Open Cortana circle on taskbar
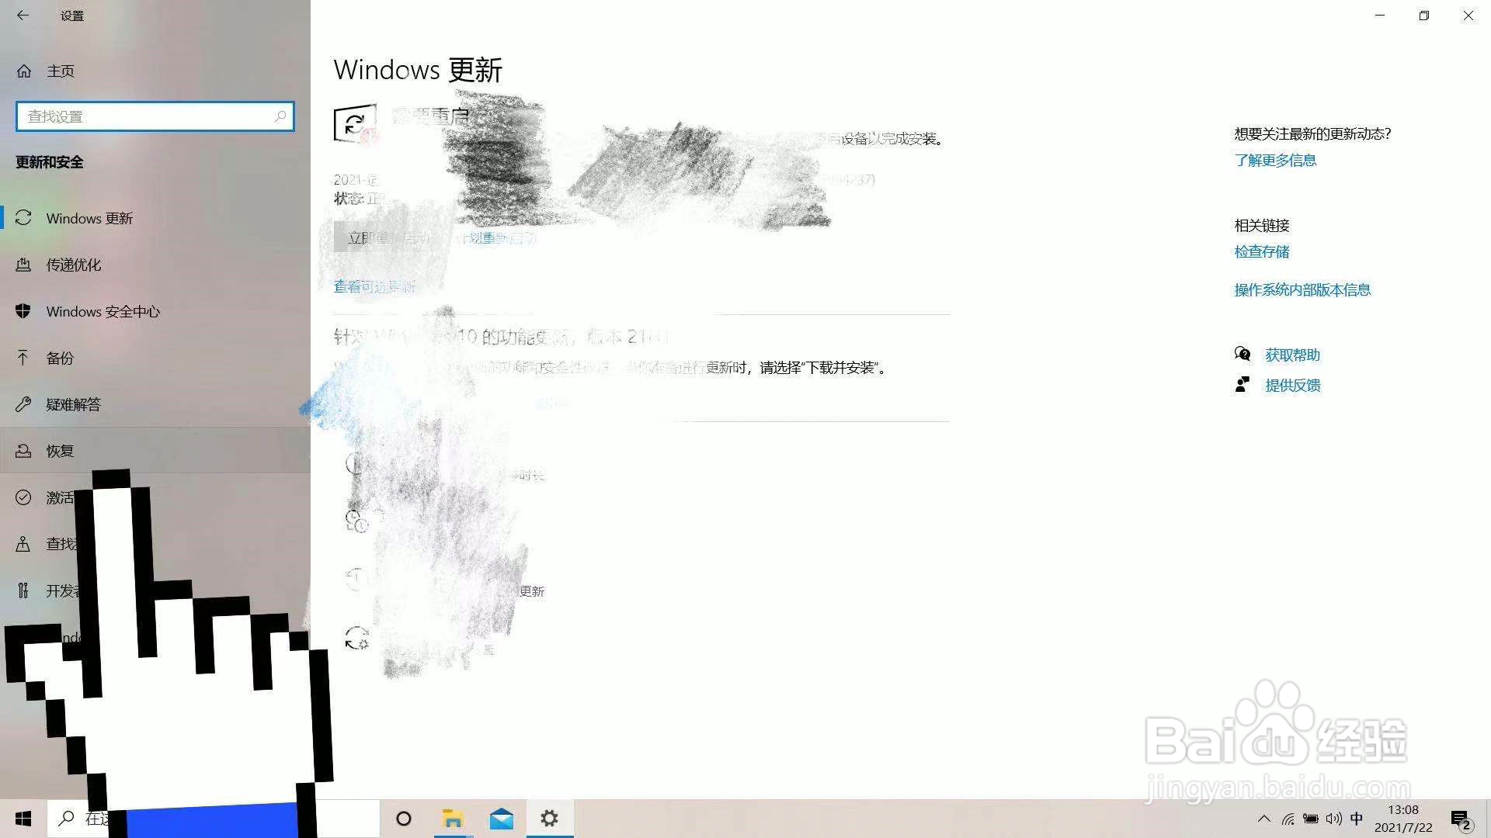Image resolution: width=1491 pixels, height=838 pixels. [403, 819]
